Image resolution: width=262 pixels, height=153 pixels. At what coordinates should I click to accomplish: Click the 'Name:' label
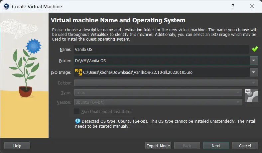[x=65, y=49]
